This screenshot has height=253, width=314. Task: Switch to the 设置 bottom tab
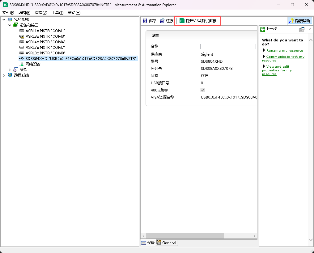click(148, 242)
